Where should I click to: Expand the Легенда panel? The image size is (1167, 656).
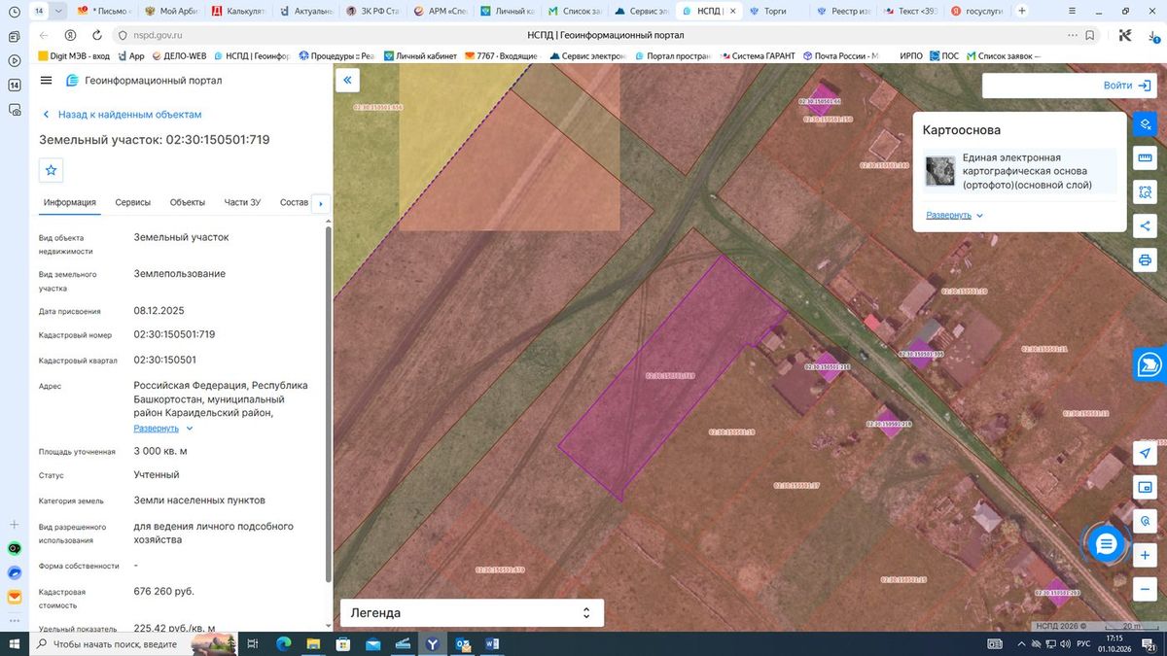point(472,613)
